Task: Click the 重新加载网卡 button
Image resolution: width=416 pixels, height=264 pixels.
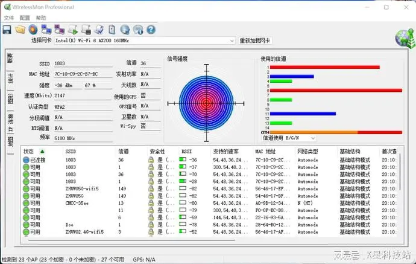Action: coord(254,40)
